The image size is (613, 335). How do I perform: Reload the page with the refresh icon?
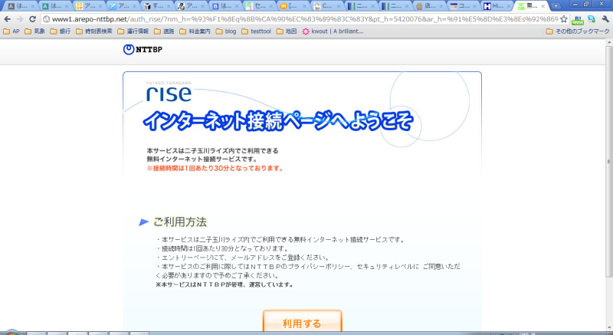(32, 19)
